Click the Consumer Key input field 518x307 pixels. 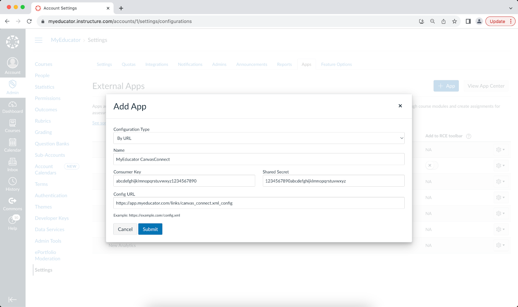pyautogui.click(x=184, y=181)
